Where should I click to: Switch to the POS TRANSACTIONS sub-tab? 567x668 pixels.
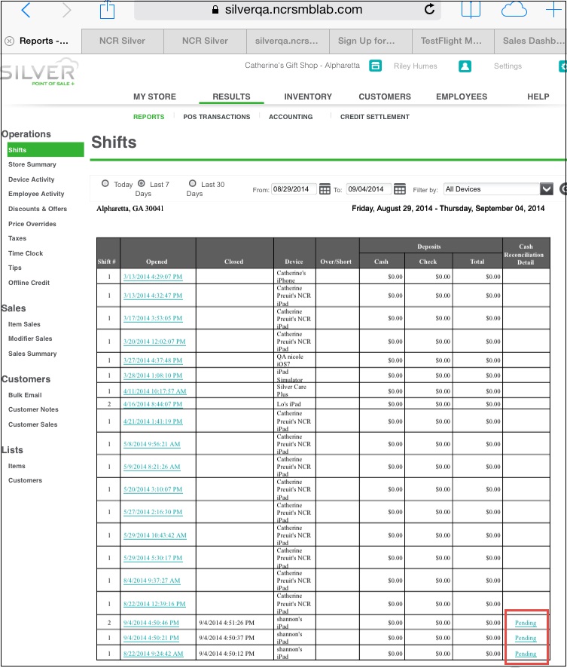(216, 117)
